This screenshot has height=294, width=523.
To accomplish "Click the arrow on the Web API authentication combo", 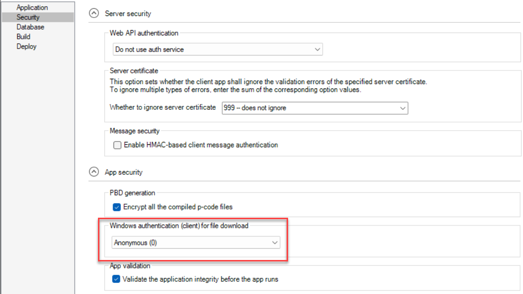I will [317, 50].
